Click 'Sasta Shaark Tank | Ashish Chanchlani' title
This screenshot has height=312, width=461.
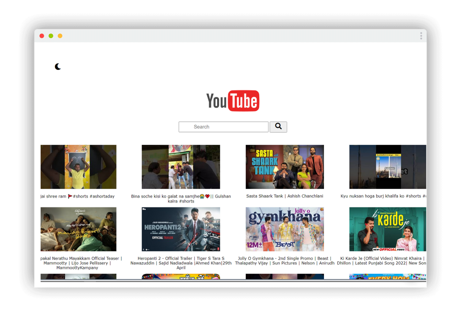click(x=285, y=196)
